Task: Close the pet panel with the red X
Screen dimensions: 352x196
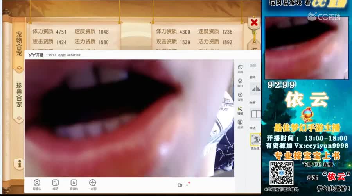Action: point(254,22)
